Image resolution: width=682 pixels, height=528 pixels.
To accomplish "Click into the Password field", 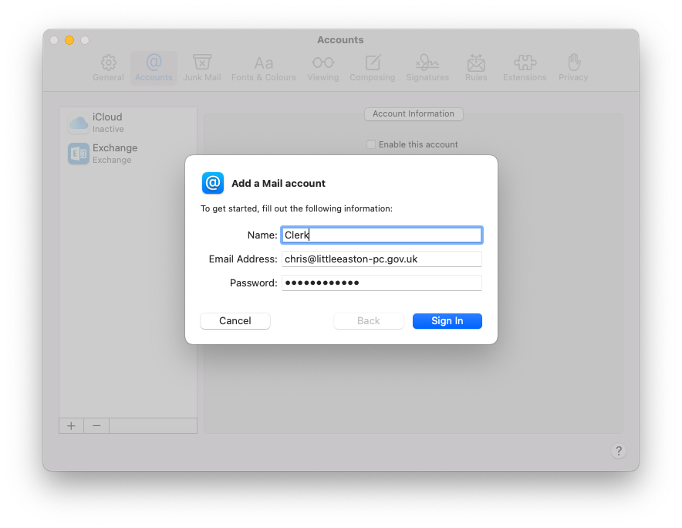I will (x=381, y=283).
